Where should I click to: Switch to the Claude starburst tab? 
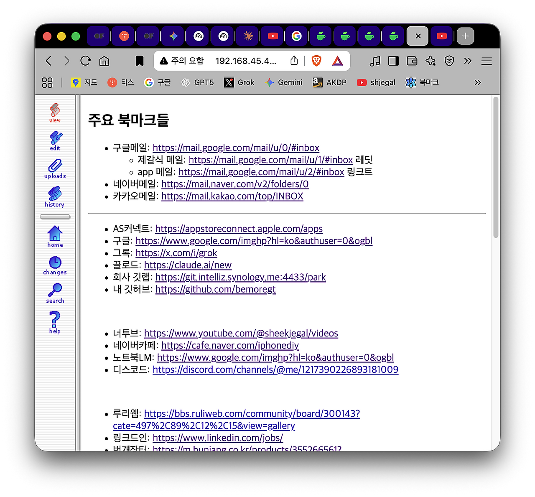(248, 36)
